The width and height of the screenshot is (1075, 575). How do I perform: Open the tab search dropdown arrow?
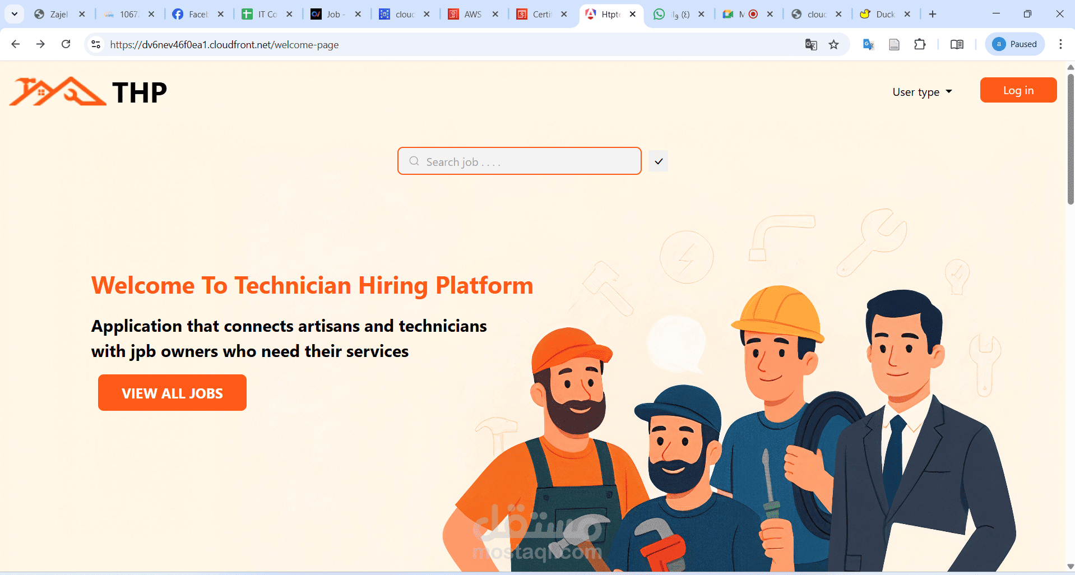(x=15, y=14)
